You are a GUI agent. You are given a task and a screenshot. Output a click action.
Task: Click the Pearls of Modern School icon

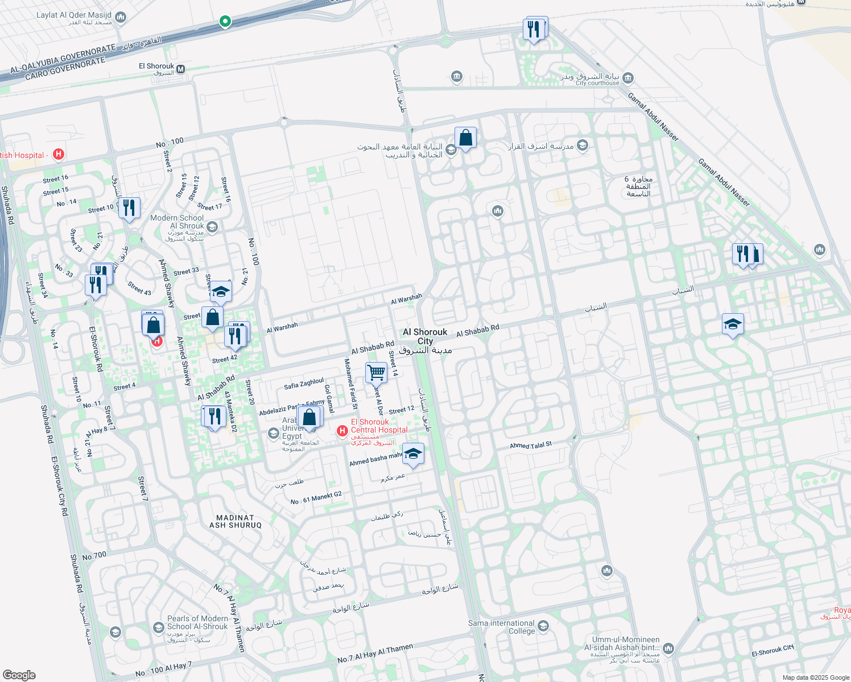(x=159, y=627)
